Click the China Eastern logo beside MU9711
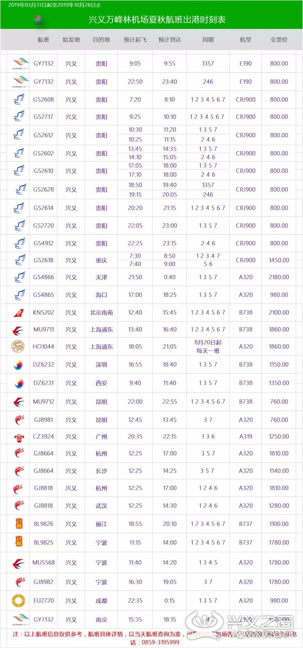The image size is (303, 648). coord(19,330)
